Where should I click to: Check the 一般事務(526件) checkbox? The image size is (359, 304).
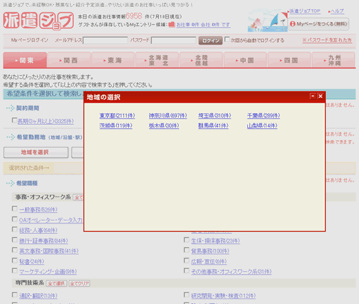[x=14, y=208]
